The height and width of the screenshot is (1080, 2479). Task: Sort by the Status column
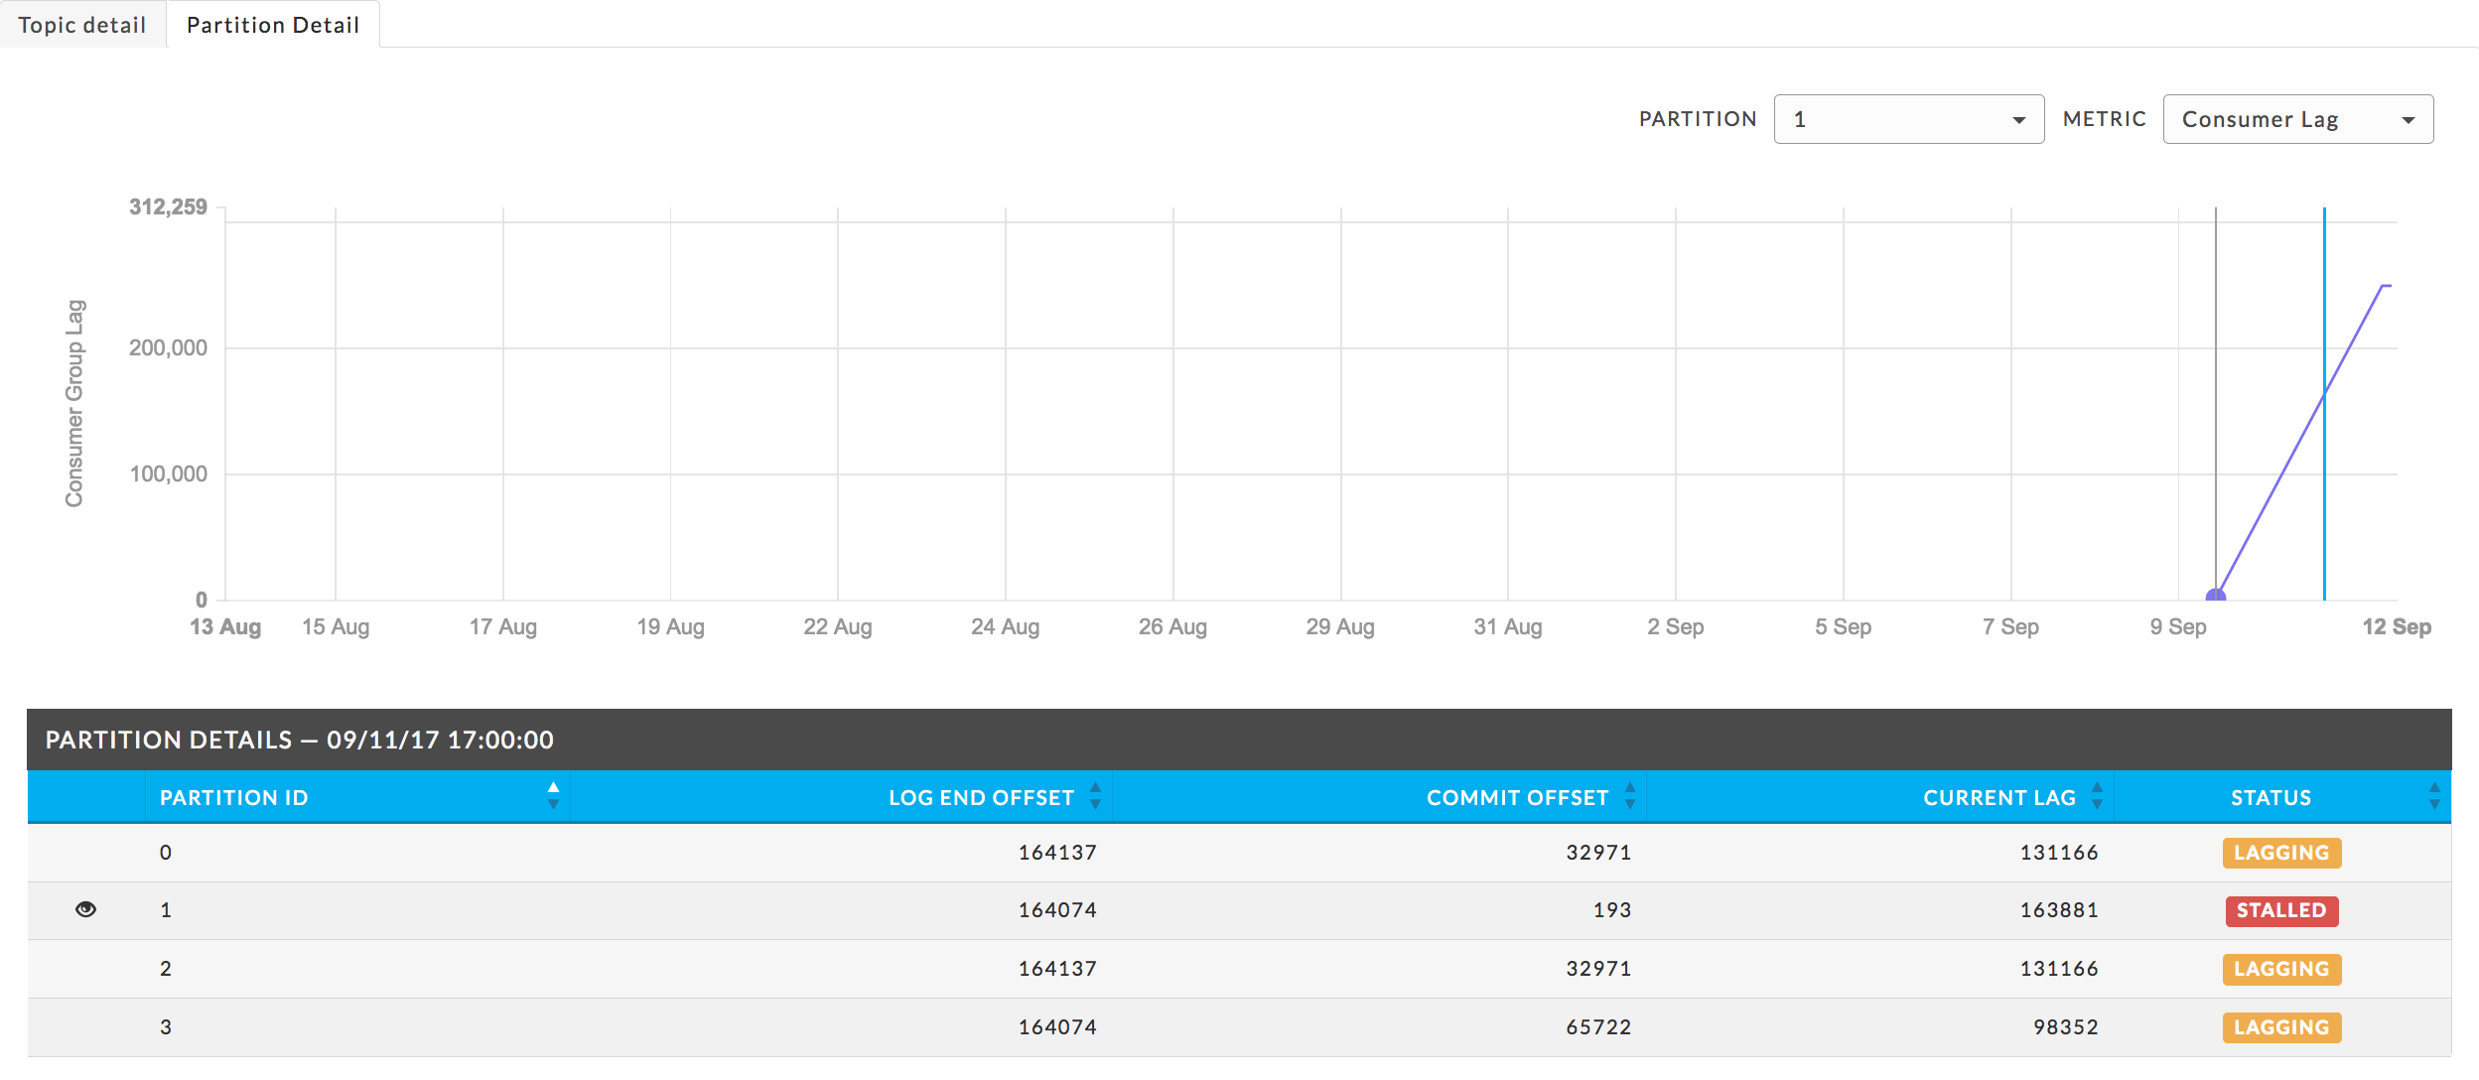2282,797
